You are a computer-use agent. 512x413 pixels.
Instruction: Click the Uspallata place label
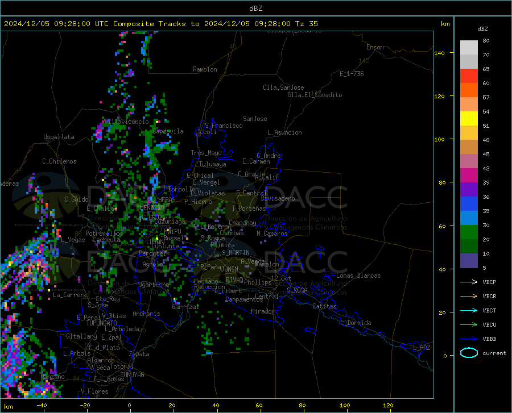point(59,137)
